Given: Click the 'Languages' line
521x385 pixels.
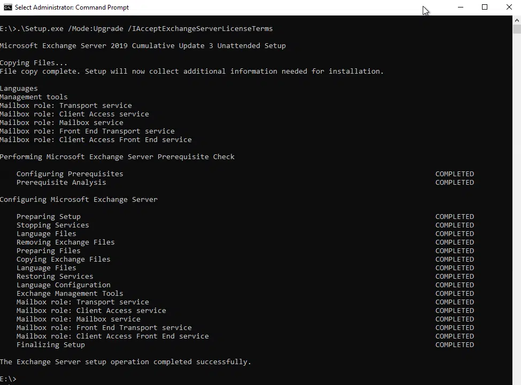Looking at the screenshot, I should (19, 89).
